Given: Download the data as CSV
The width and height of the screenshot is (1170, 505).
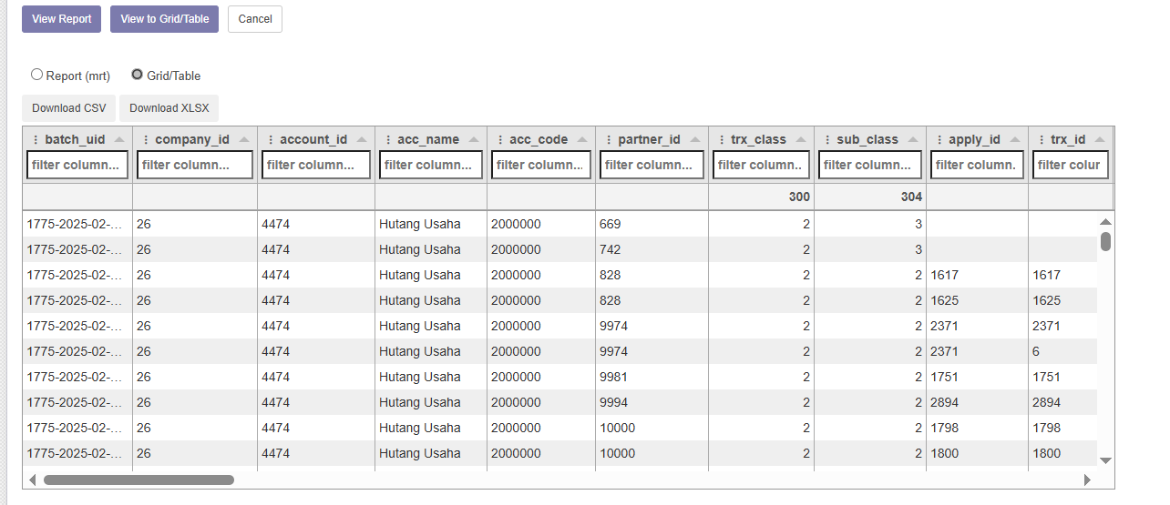Looking at the screenshot, I should coord(69,108).
